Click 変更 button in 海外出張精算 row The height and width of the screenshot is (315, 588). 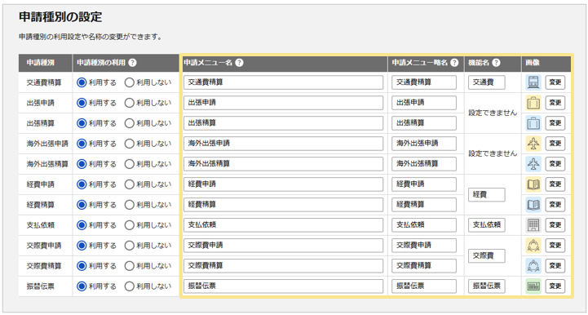pos(555,164)
